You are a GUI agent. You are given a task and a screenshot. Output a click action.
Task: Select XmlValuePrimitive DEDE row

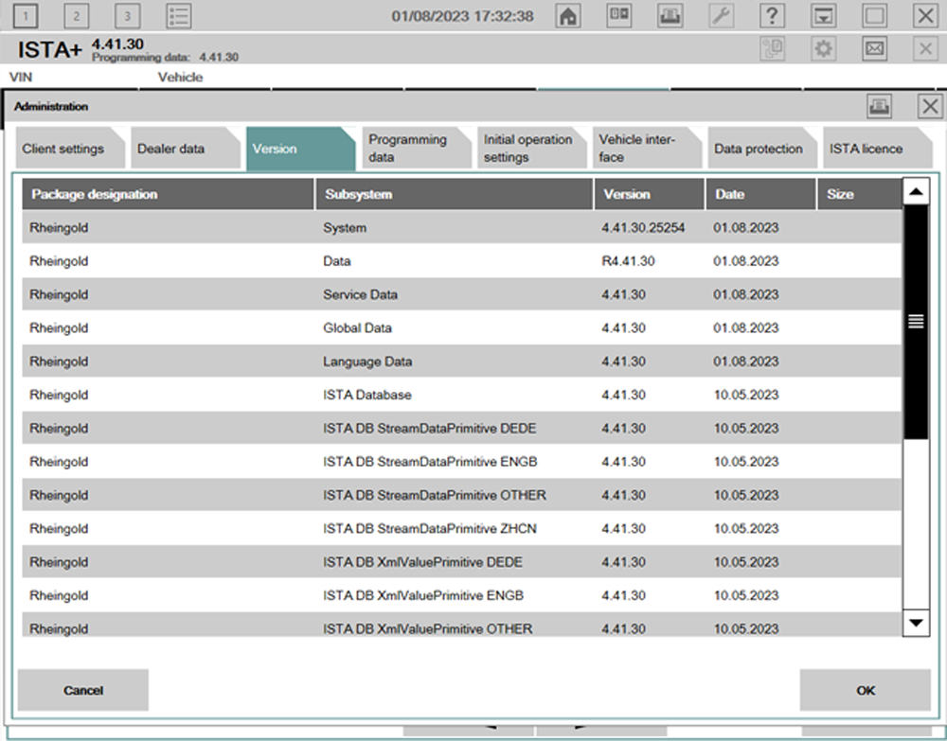pos(462,562)
